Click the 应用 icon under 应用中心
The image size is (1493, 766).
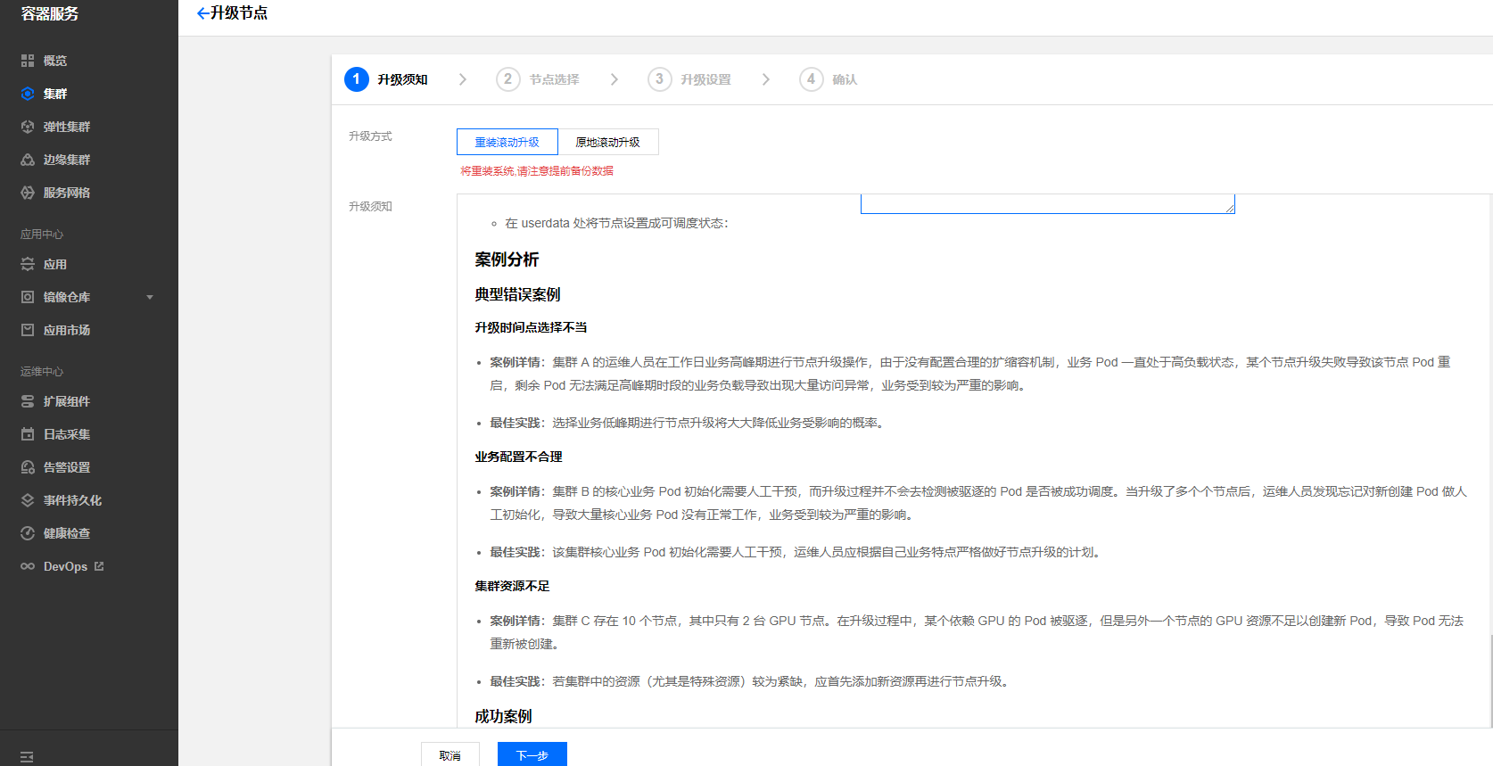pos(28,264)
